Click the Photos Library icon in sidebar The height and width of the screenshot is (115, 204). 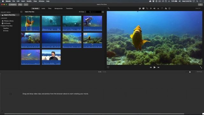click(3, 21)
